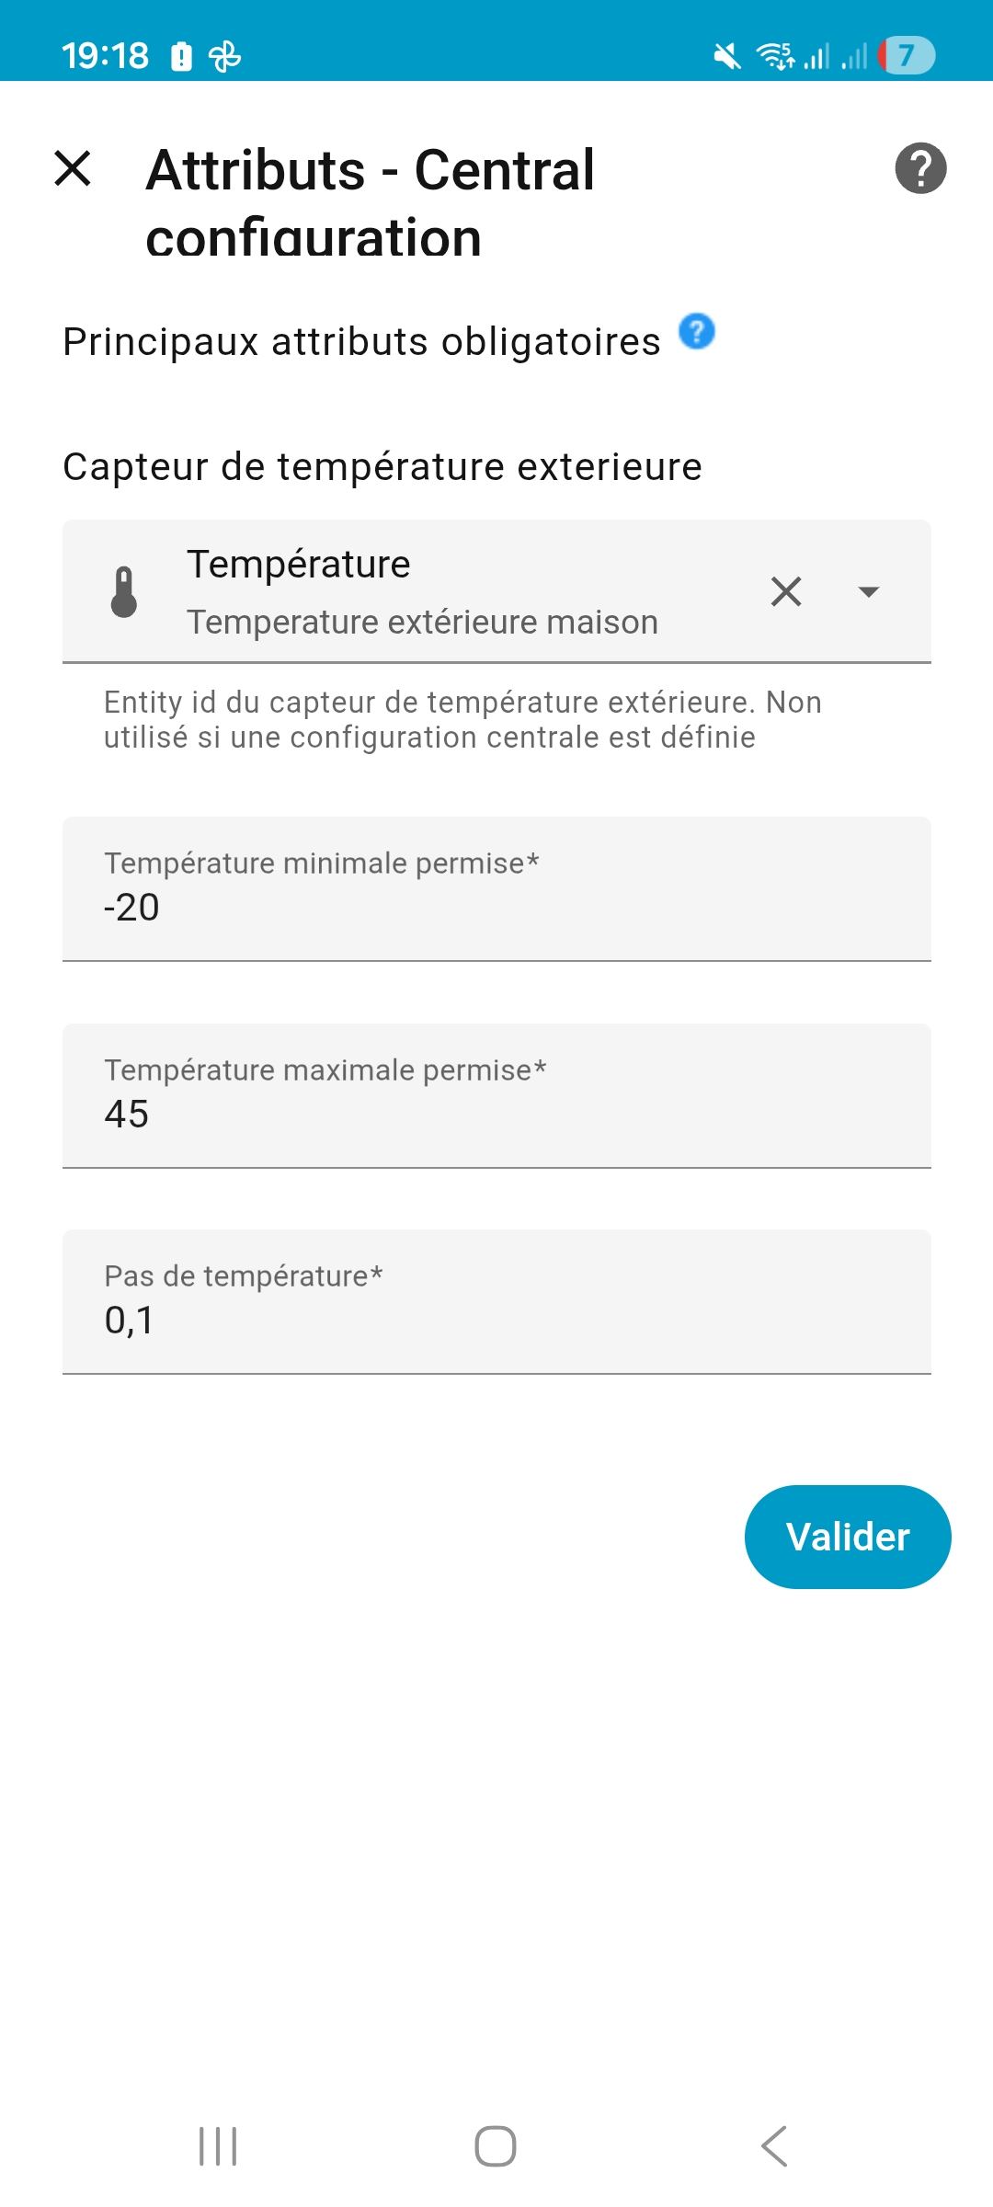Clear the selected Température sensor entity
This screenshot has height=2207, width=993.
786,591
